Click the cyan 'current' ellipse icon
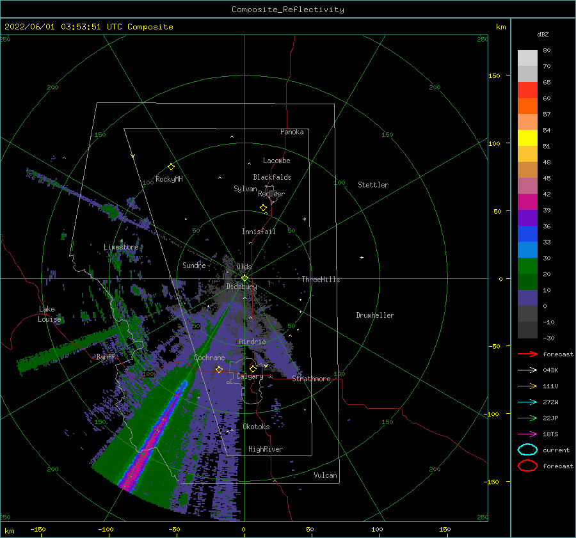The height and width of the screenshot is (538, 576). 527,450
